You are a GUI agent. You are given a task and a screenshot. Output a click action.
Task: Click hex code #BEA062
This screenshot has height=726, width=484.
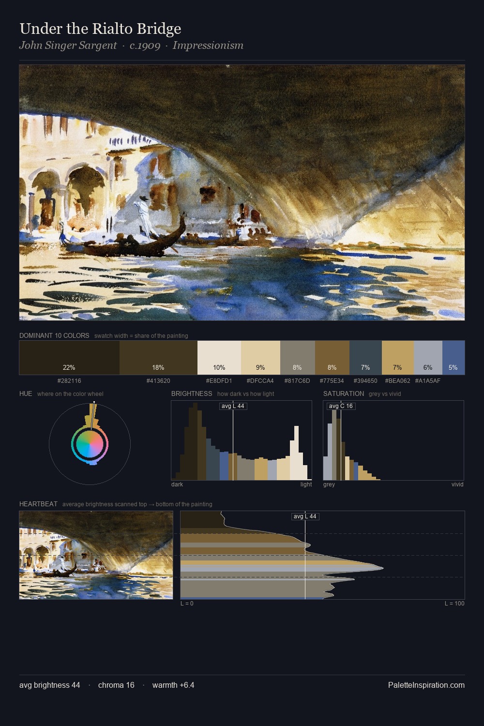(398, 381)
